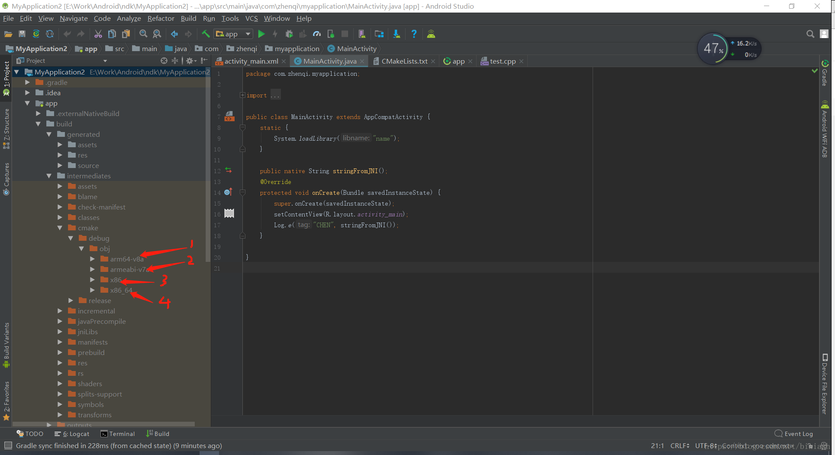
Task: Collapse the intermediates folder
Action: [x=49, y=176]
